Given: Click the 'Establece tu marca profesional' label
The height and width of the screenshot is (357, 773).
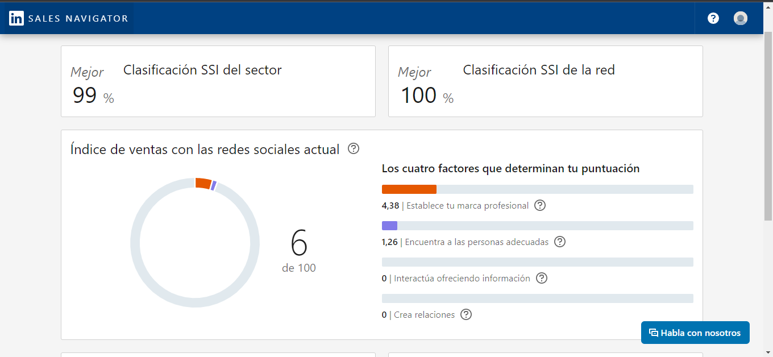Looking at the screenshot, I should click(x=468, y=206).
